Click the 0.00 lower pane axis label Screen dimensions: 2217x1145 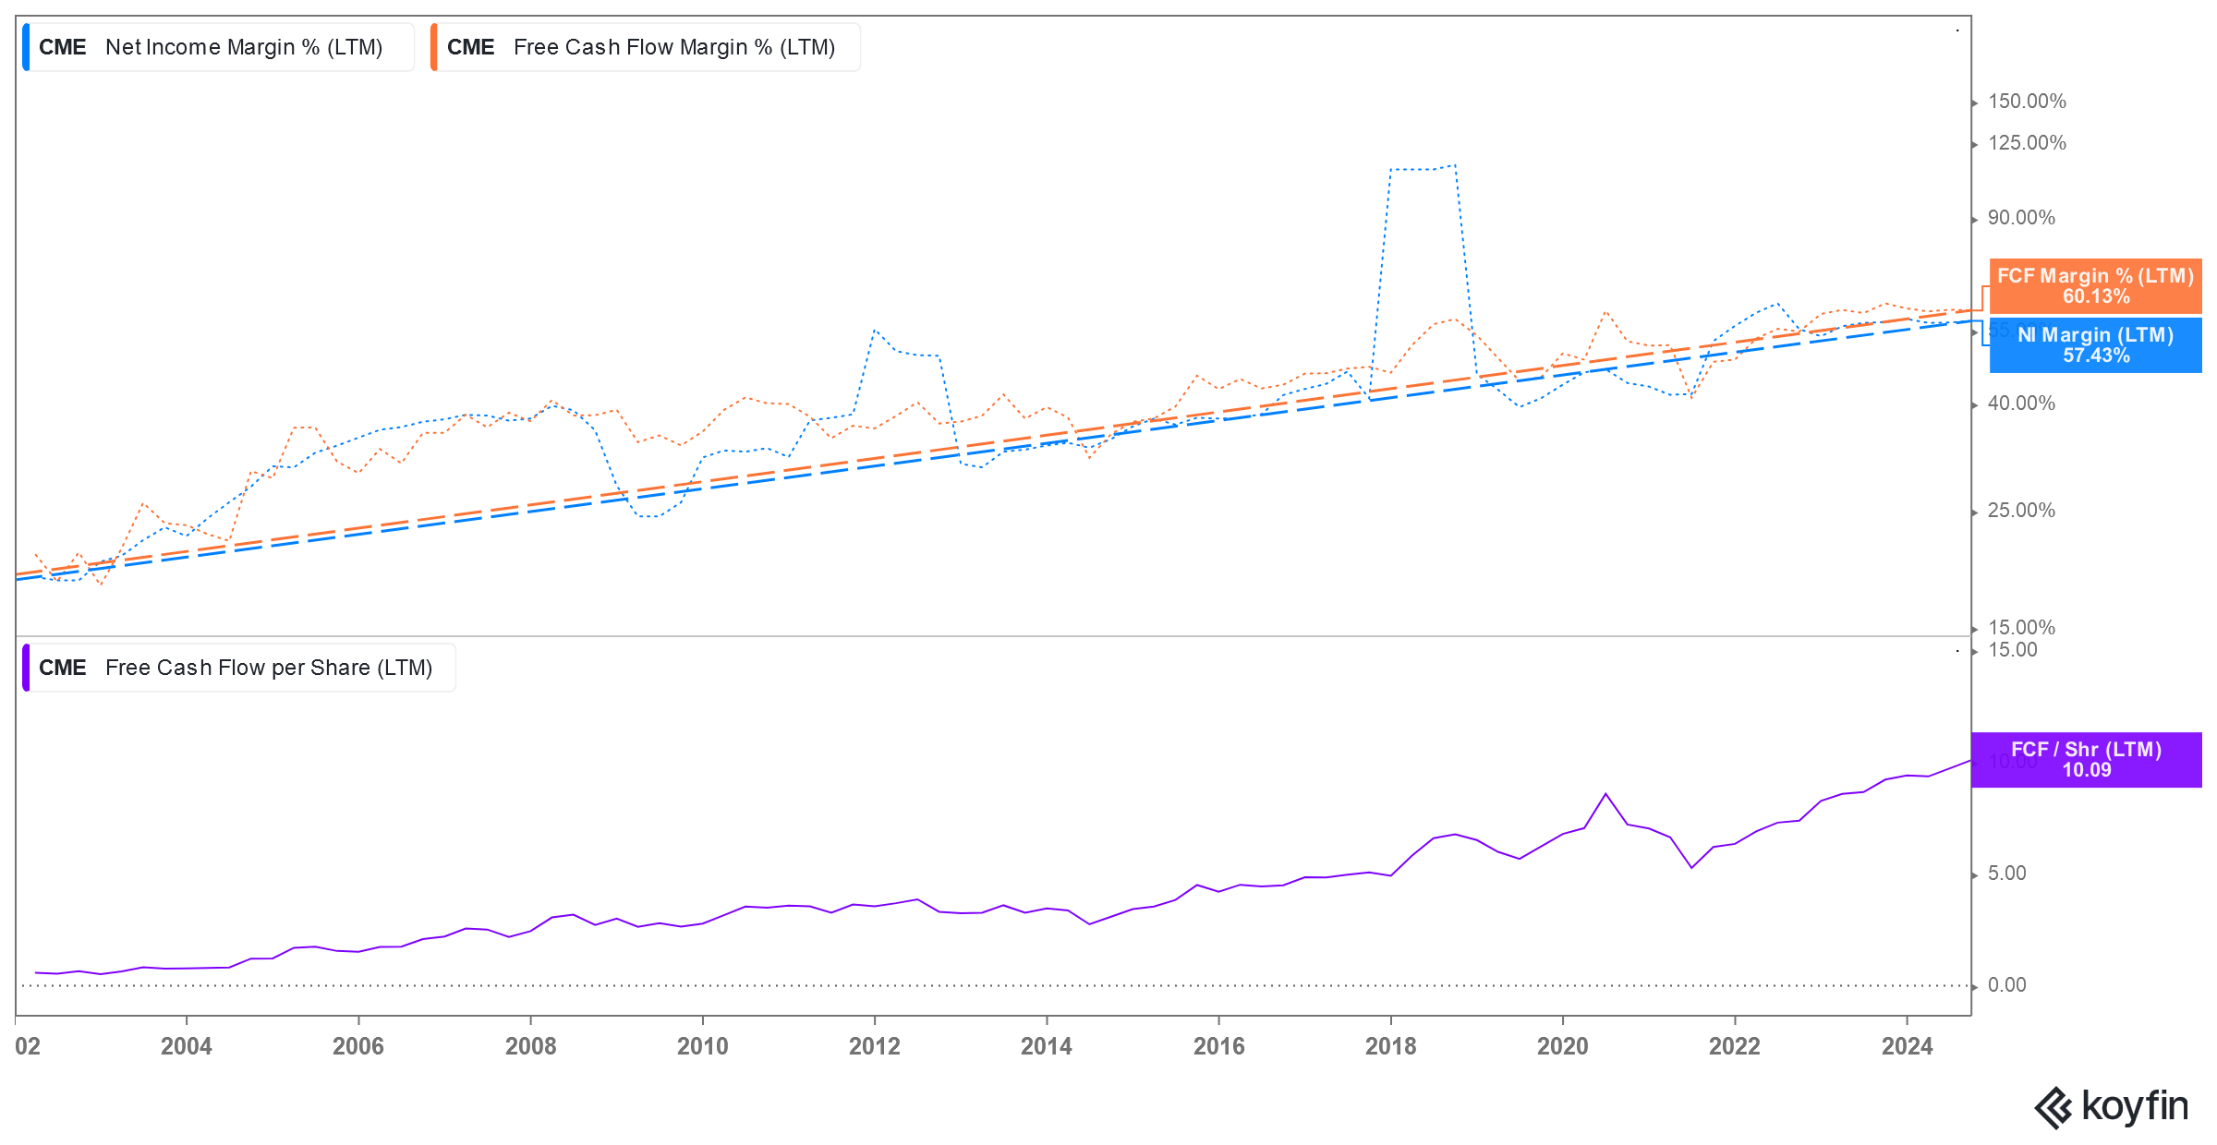(2006, 985)
